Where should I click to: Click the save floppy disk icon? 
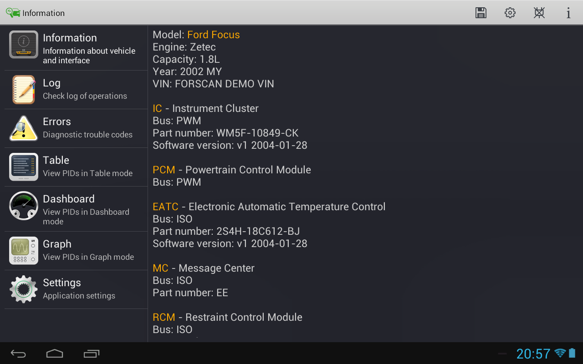pyautogui.click(x=481, y=13)
